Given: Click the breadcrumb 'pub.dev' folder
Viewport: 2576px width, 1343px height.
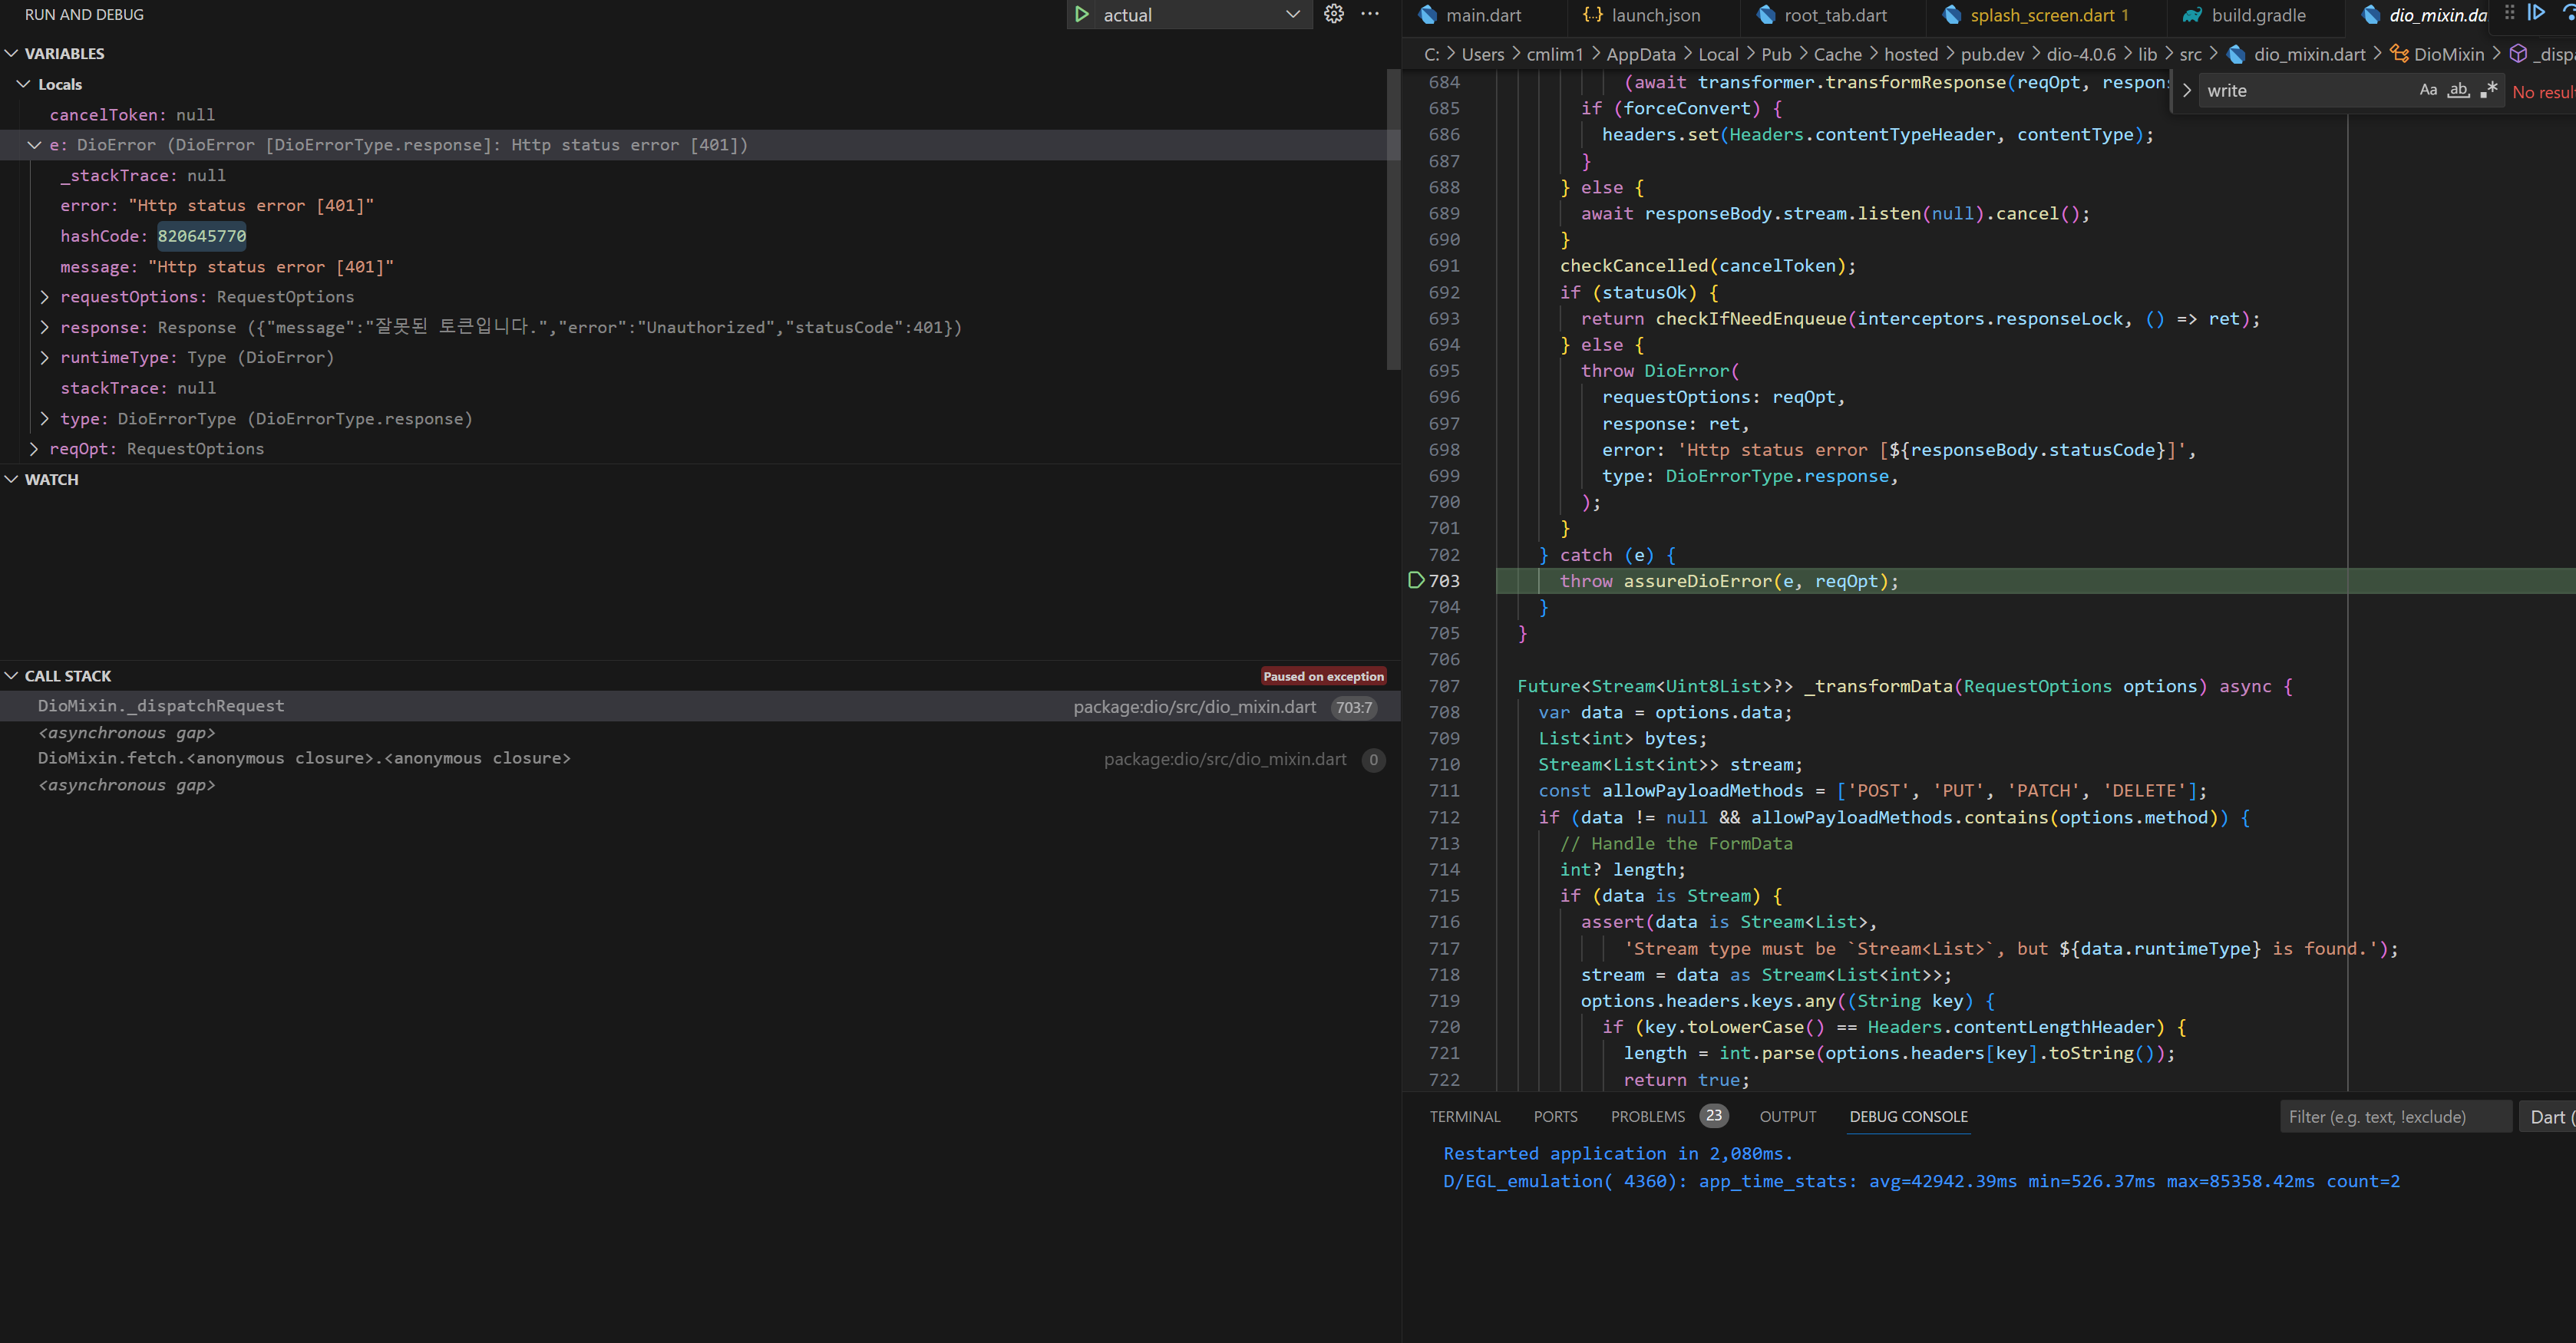Looking at the screenshot, I should click(1992, 54).
